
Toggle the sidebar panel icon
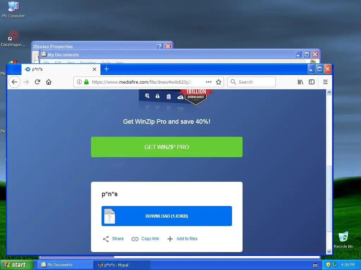(312, 82)
